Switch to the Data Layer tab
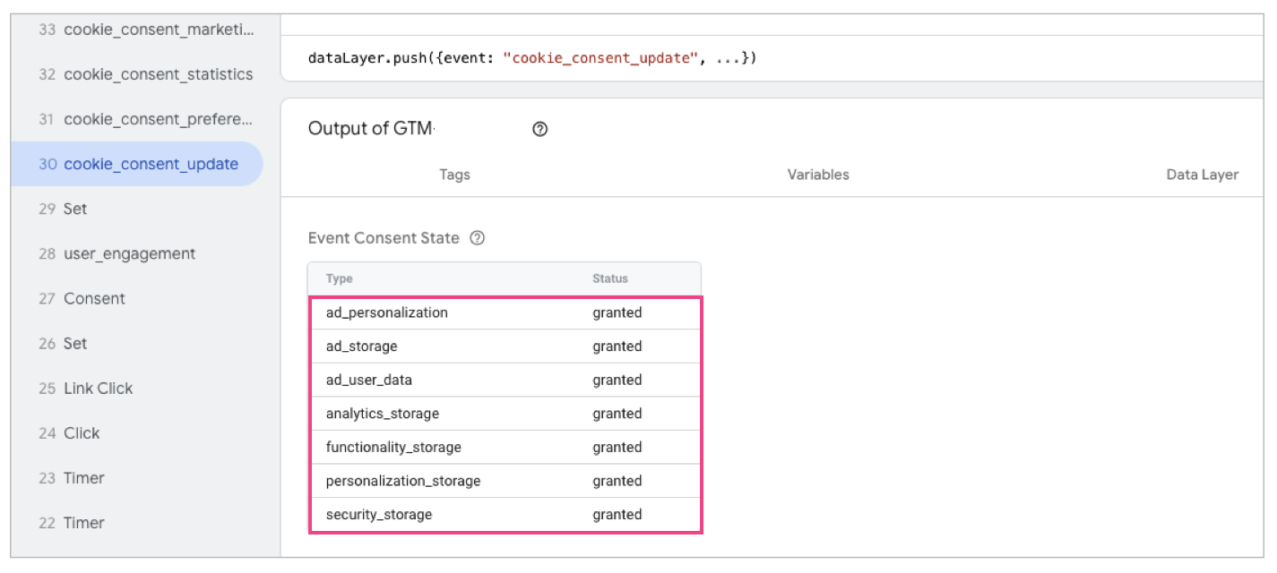This screenshot has width=1277, height=573. coord(1202,175)
